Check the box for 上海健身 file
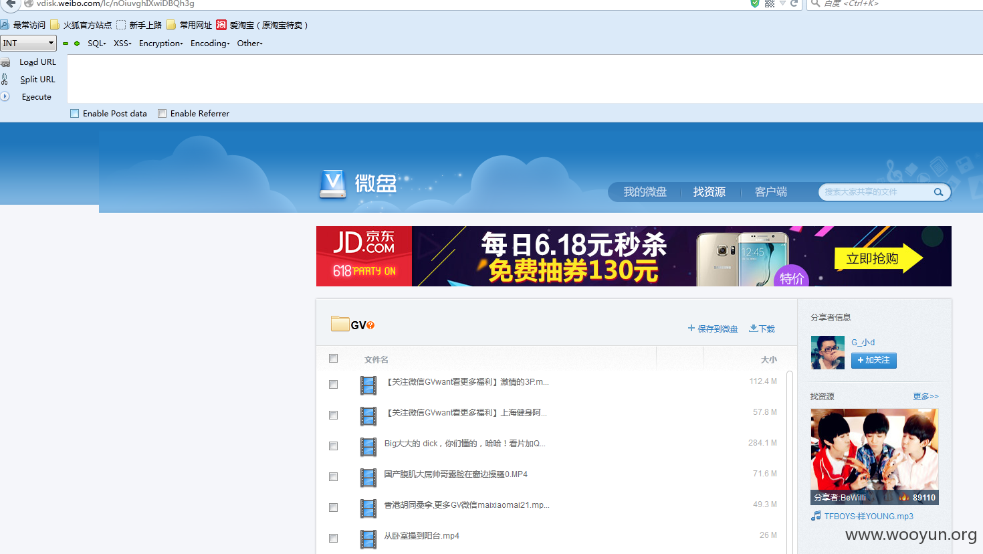Screen dimensions: 983x554 tap(333, 415)
